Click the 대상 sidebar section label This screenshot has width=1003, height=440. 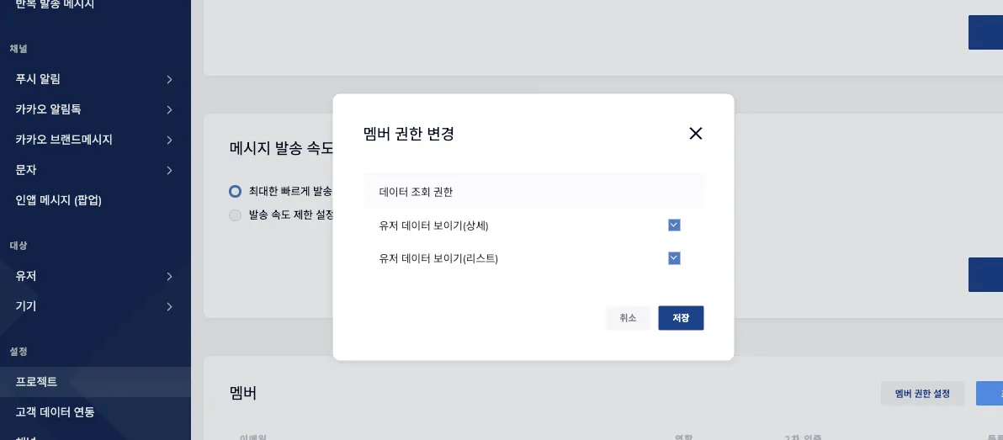[x=19, y=246]
